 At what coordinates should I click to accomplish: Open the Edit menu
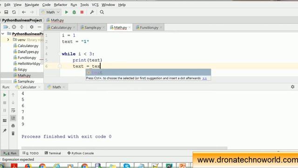[7, 5]
